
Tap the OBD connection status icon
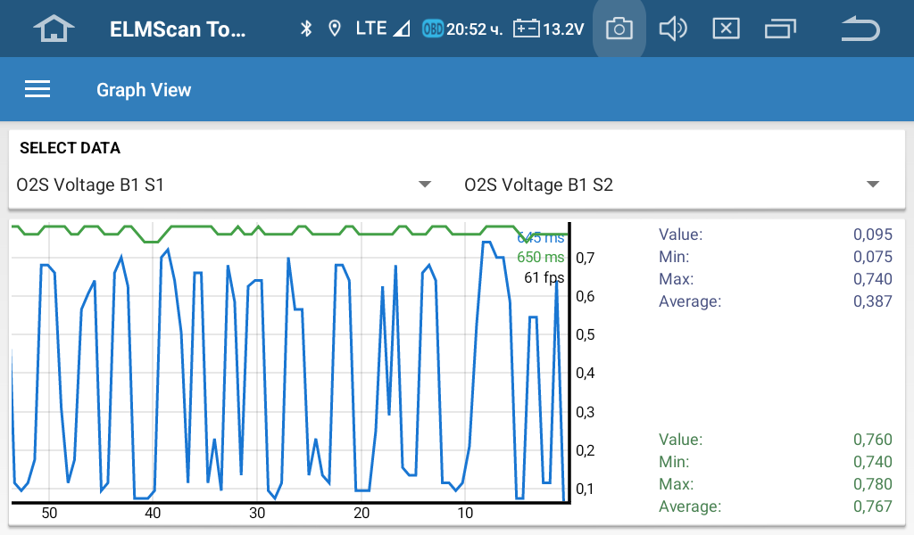click(x=433, y=29)
